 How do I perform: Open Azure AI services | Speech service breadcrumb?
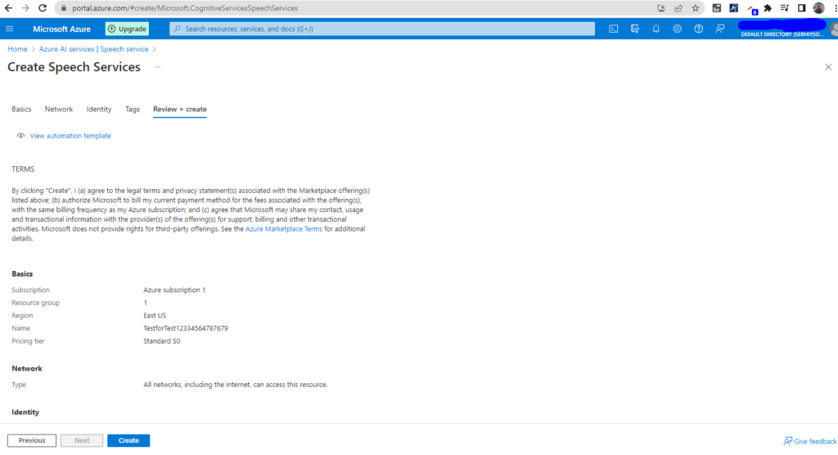click(x=93, y=49)
